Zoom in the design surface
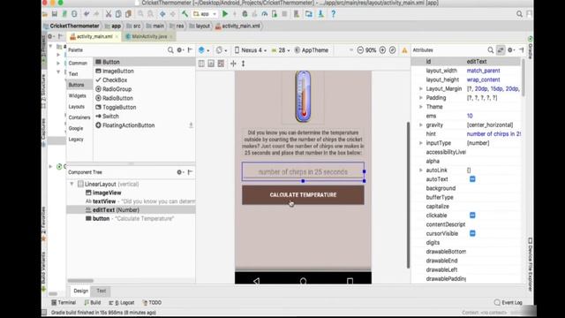Image resolution: width=565 pixels, height=318 pixels. coord(382,50)
